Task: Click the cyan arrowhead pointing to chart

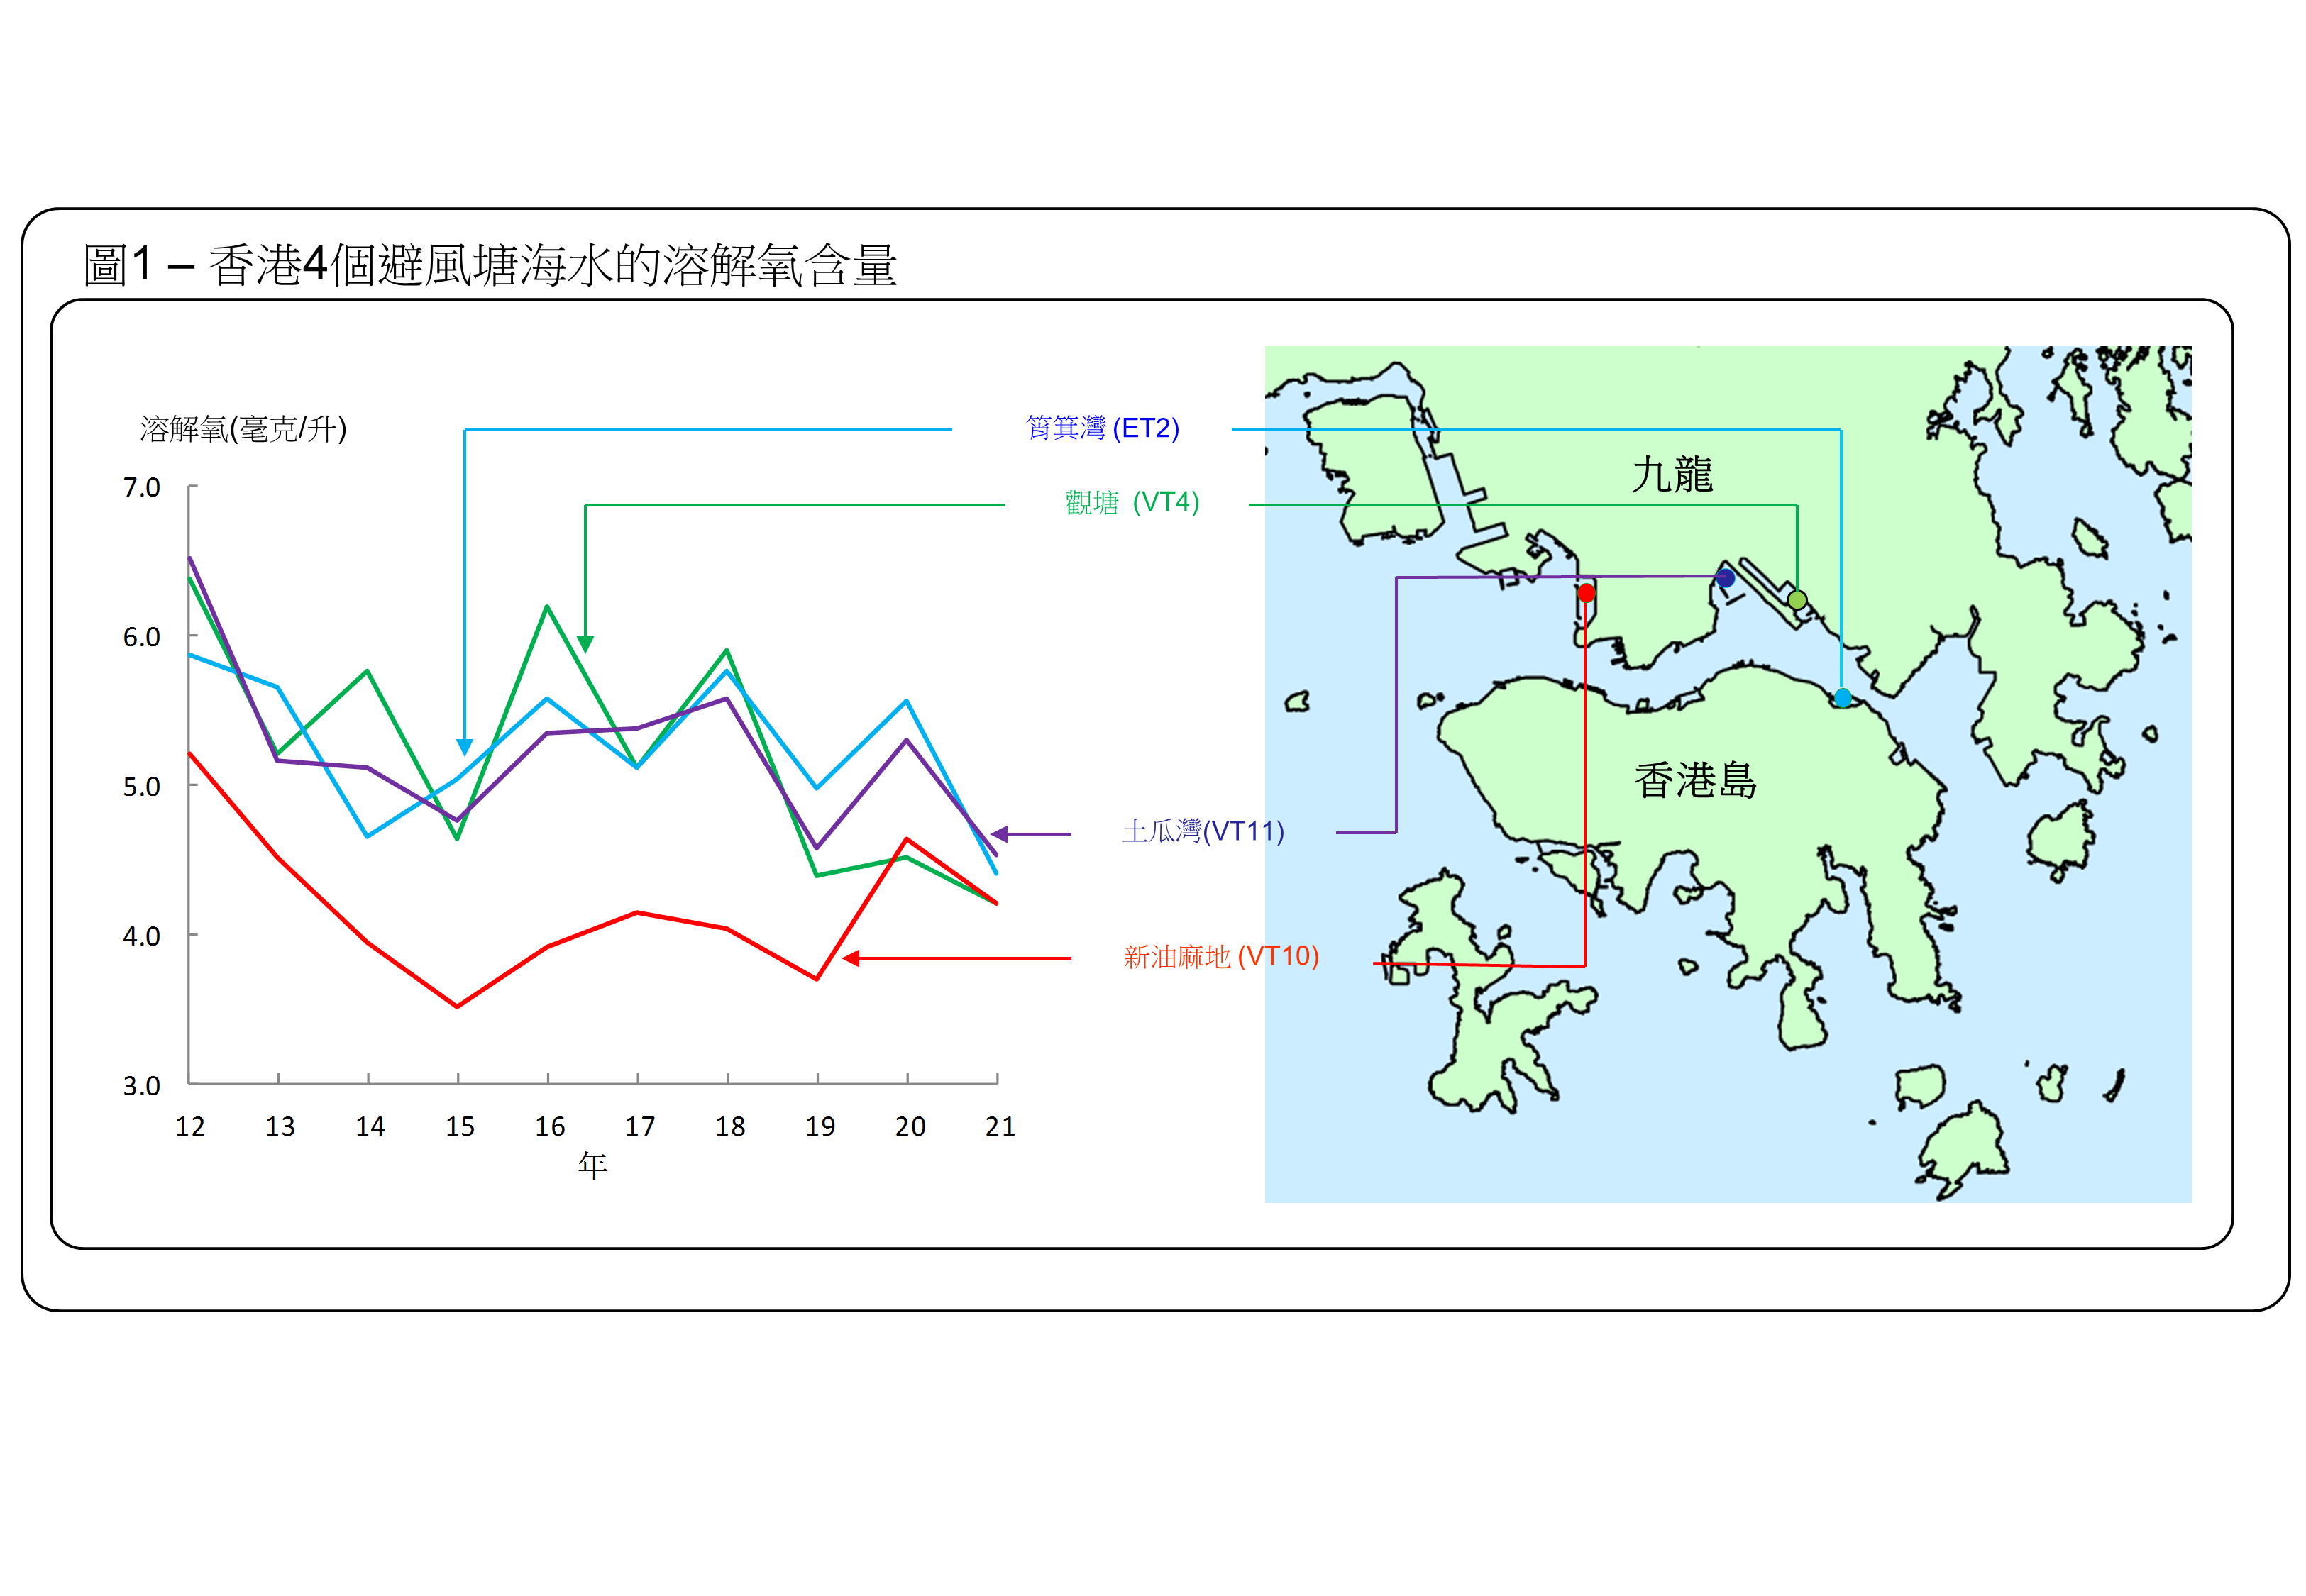Action: 464,746
